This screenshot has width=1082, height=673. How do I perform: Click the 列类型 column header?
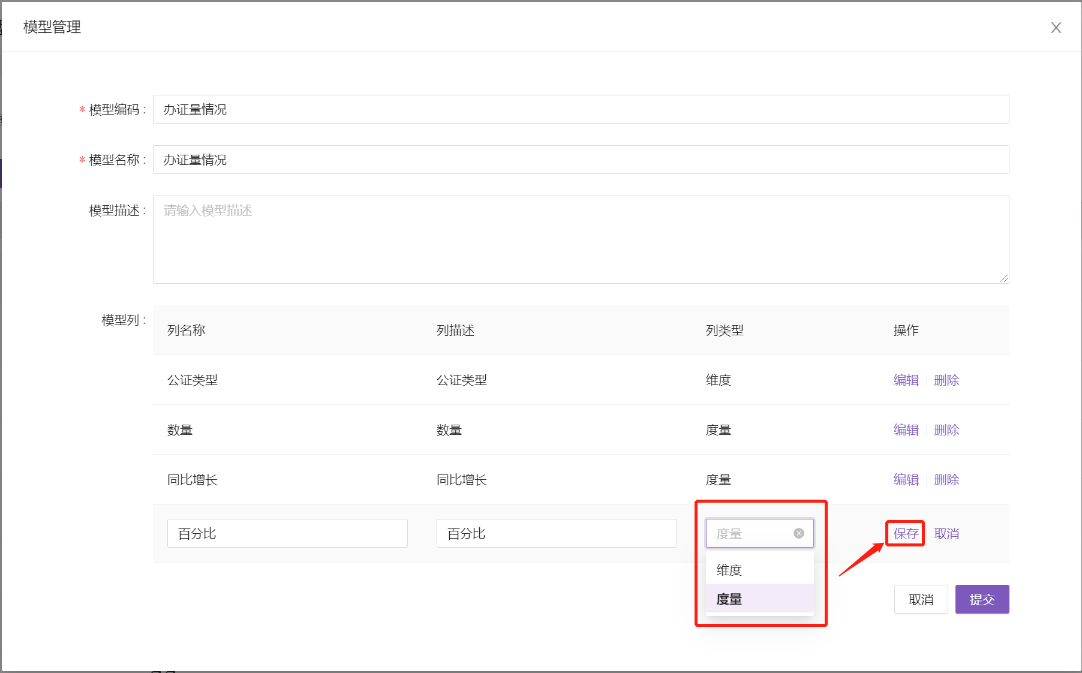725,331
